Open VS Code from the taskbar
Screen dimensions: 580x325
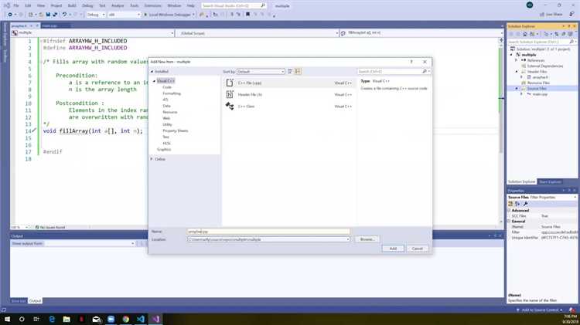point(141,319)
